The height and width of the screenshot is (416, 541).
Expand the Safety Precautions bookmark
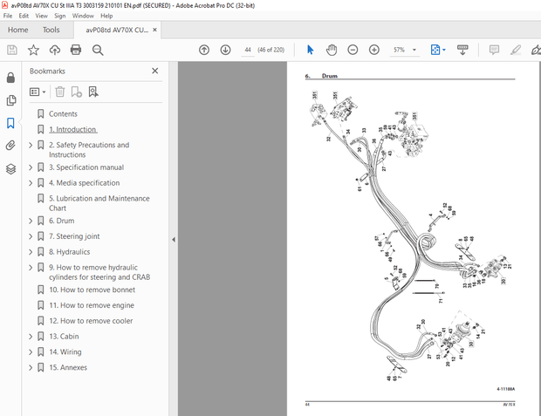pyautogui.click(x=31, y=146)
